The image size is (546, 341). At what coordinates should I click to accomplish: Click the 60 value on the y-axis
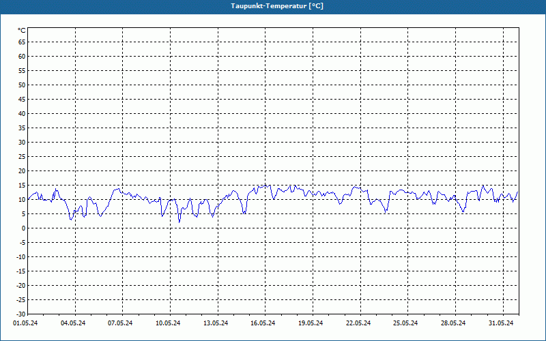point(22,57)
